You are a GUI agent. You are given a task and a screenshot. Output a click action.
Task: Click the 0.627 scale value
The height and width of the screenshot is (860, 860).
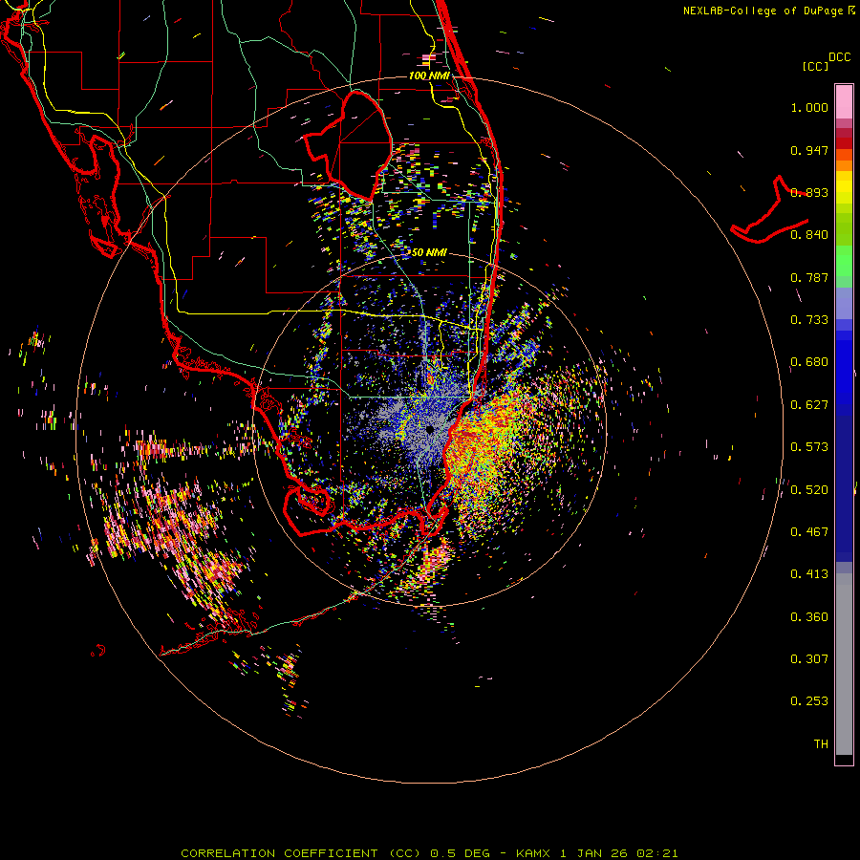tap(809, 405)
